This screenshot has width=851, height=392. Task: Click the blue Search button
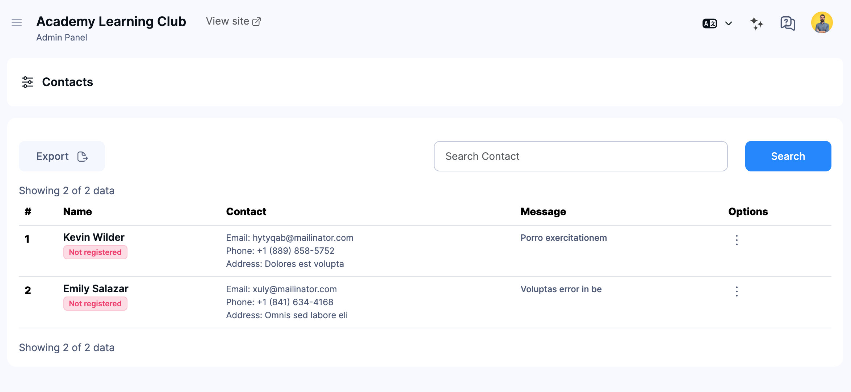788,156
